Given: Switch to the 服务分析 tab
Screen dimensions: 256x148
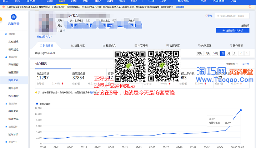Looking at the screenshot, I should tap(236, 46).
